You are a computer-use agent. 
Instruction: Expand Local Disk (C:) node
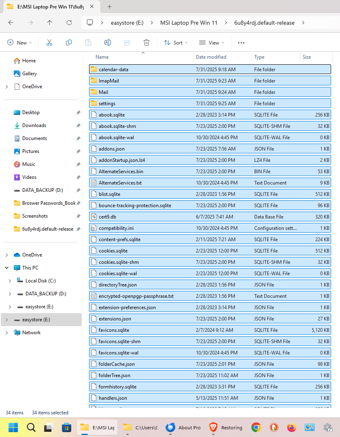click(10, 281)
